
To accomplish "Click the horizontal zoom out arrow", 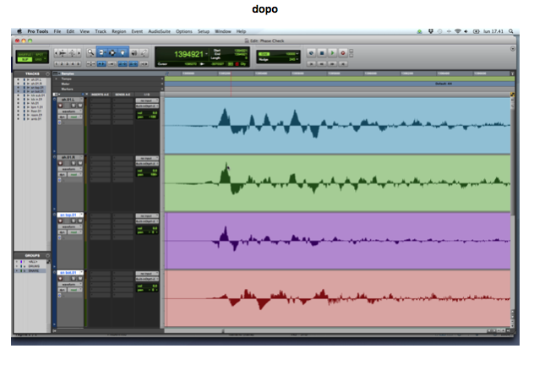I will 57,52.
